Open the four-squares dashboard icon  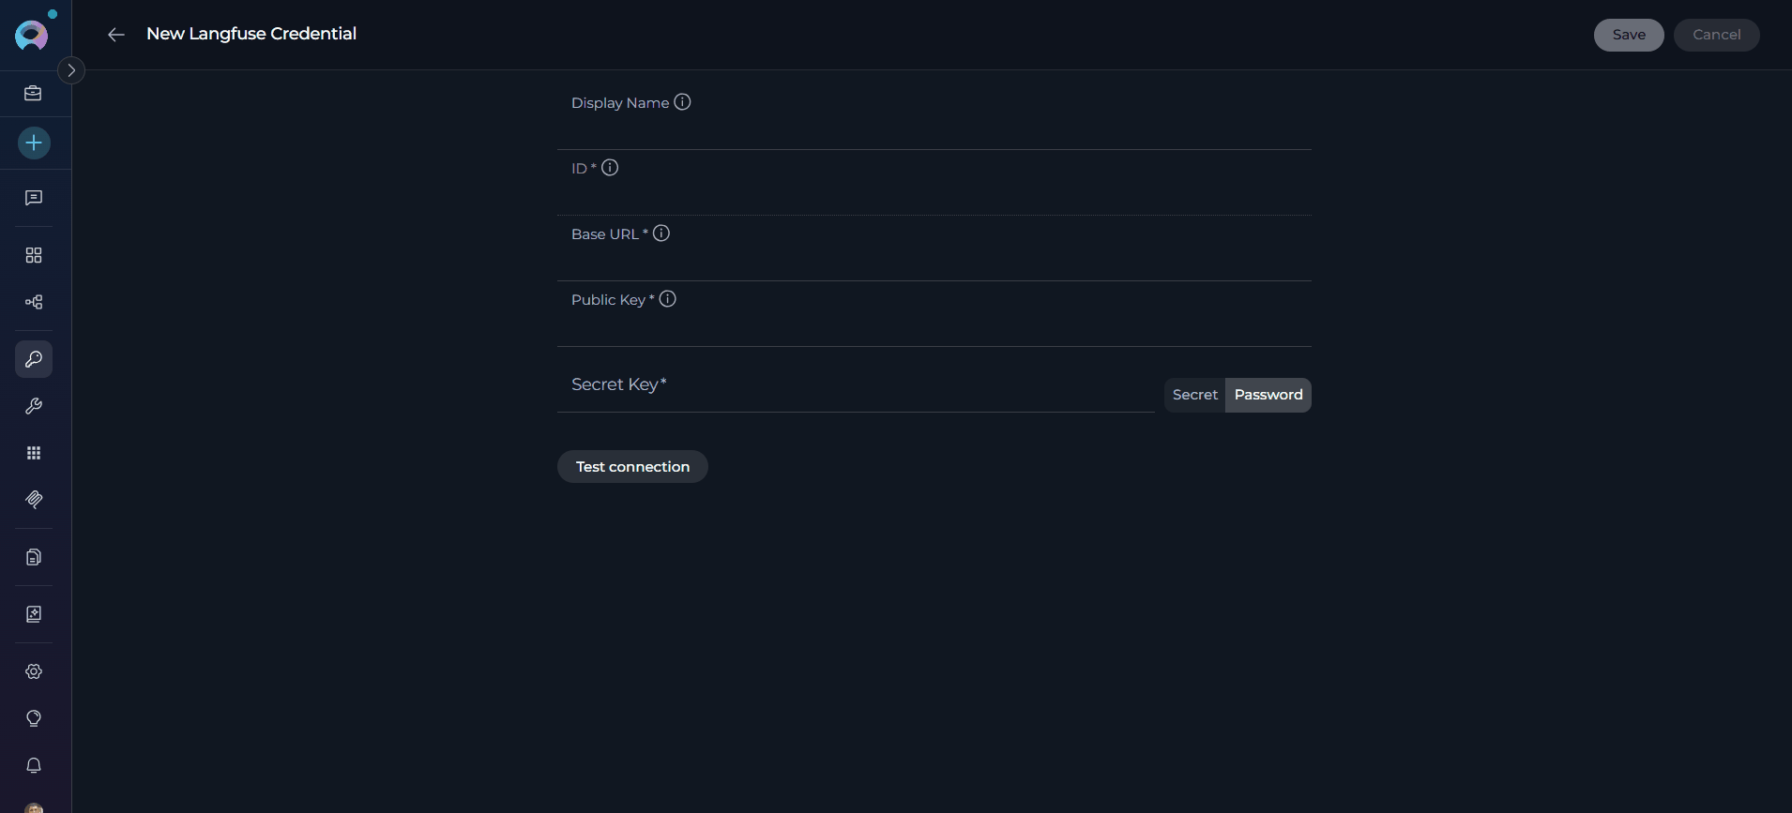(x=34, y=255)
